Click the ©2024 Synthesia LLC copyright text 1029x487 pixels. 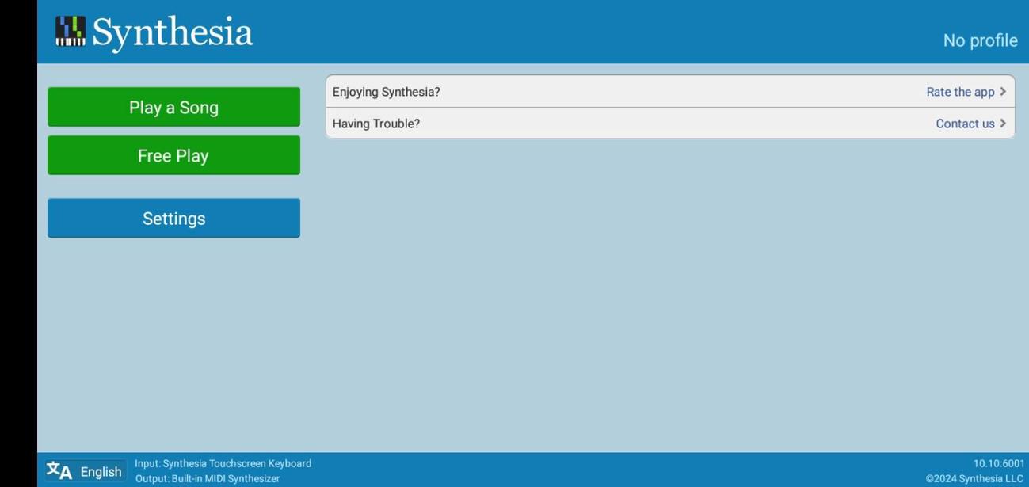coord(974,478)
